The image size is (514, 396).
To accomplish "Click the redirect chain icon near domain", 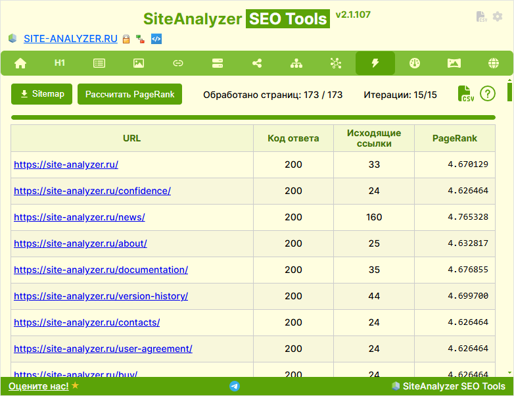I will (140, 39).
